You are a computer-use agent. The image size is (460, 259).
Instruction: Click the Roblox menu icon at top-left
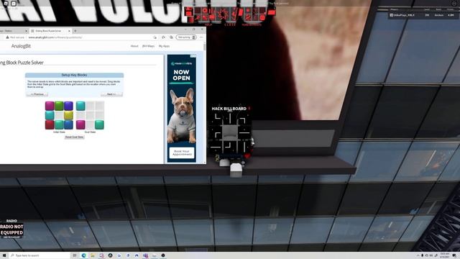[x=6, y=4]
